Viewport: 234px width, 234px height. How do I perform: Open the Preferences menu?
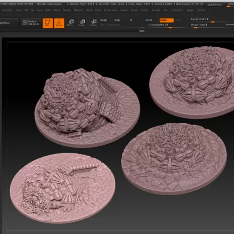click(111, 10)
